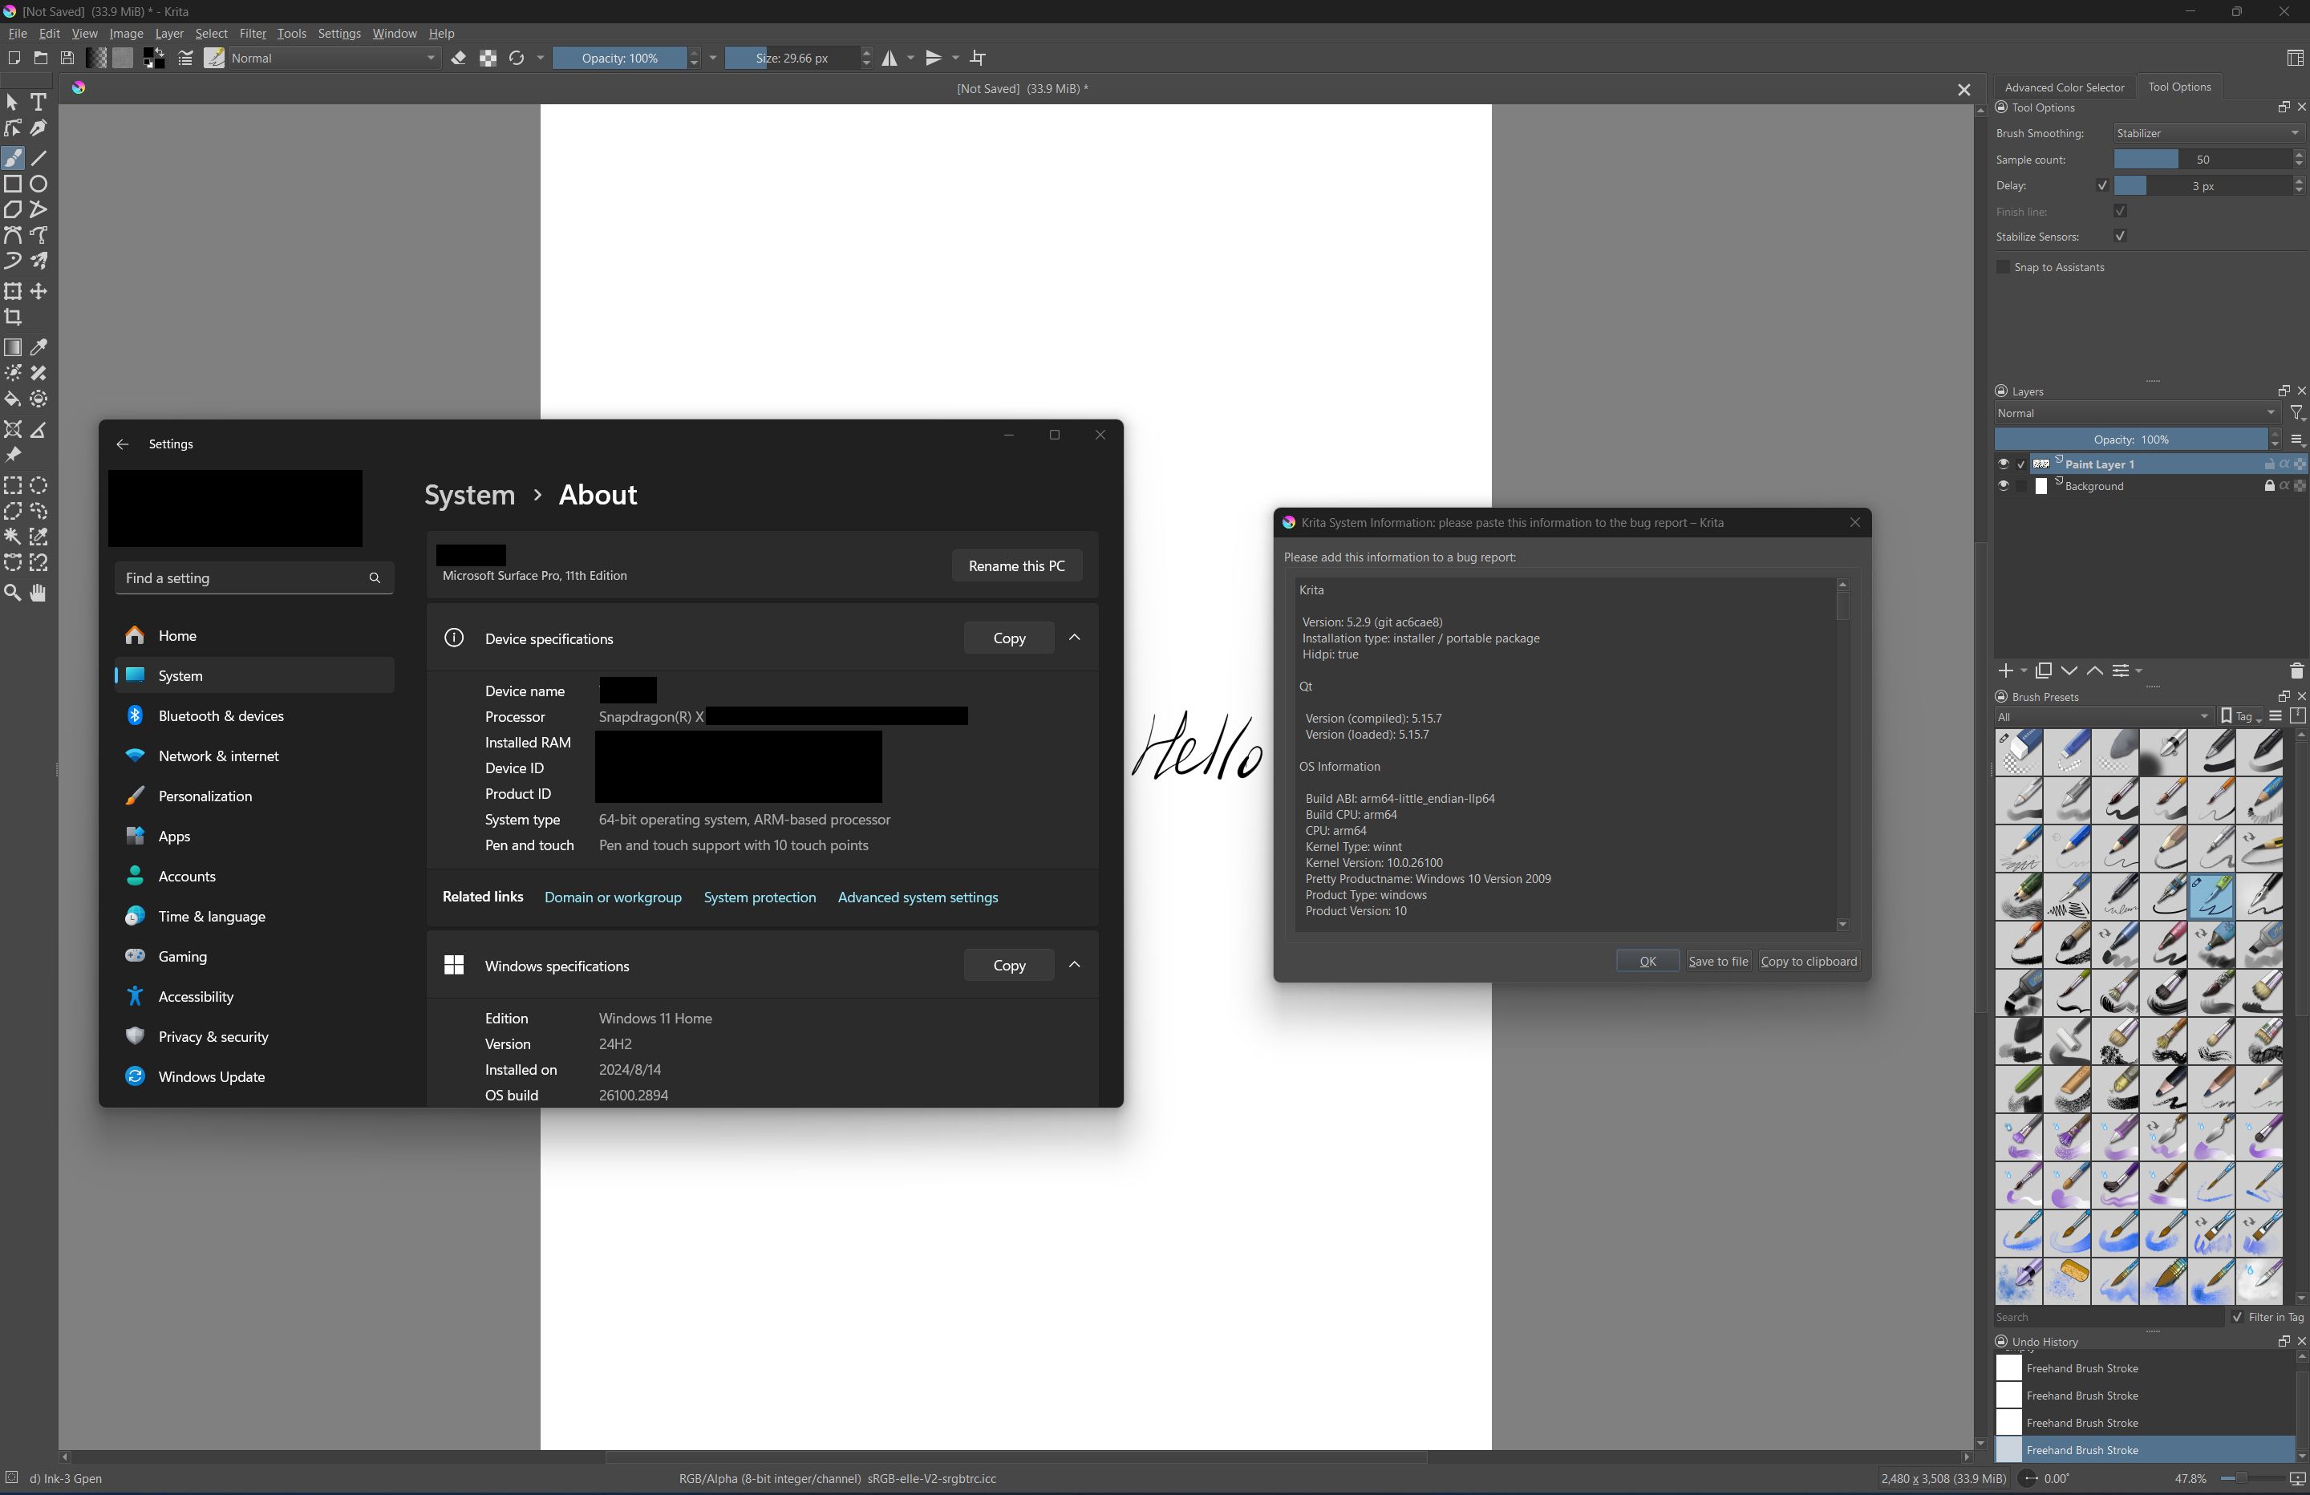The width and height of the screenshot is (2310, 1495).
Task: Hide the Paint Layer 1 visibility eye
Action: 2002,464
